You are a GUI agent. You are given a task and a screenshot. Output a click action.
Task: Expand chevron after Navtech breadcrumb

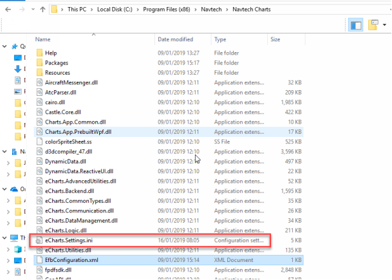pyautogui.click(x=227, y=10)
